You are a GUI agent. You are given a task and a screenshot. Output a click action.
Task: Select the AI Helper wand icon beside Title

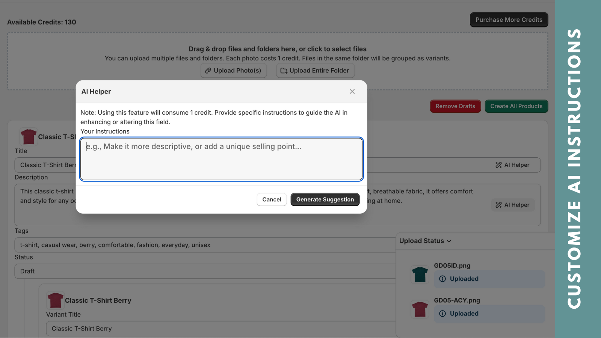click(x=498, y=165)
